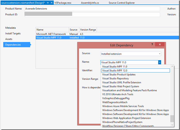The height and width of the screenshot is (130, 180).
Task: Choose WindowsPhoneNativeProjectSystem
Action: coord(136,122)
